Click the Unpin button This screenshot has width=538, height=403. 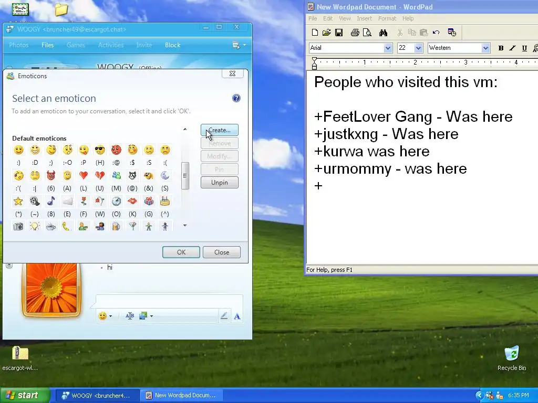[x=219, y=182]
